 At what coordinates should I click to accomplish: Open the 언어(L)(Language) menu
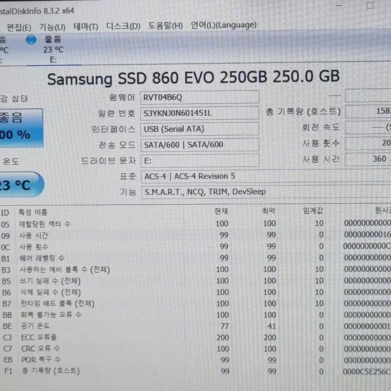[224, 25]
